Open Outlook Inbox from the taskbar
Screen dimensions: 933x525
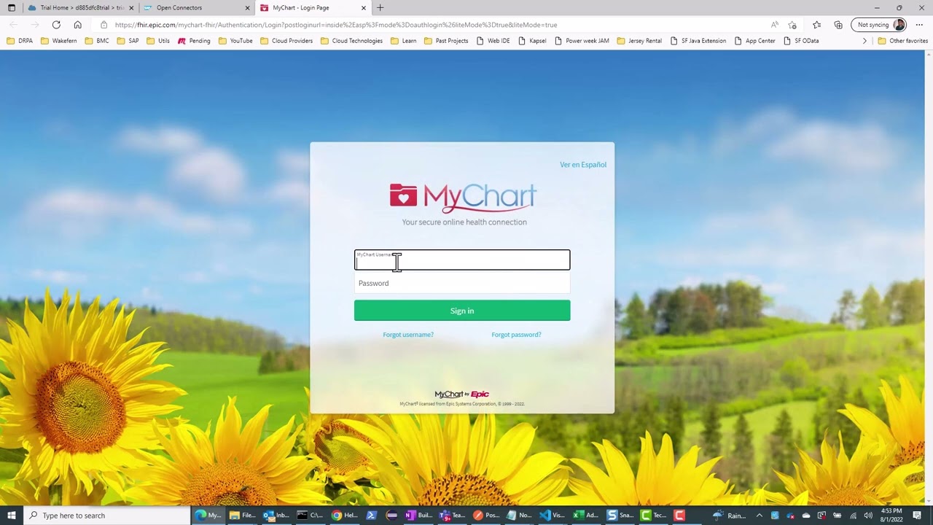[x=276, y=516]
